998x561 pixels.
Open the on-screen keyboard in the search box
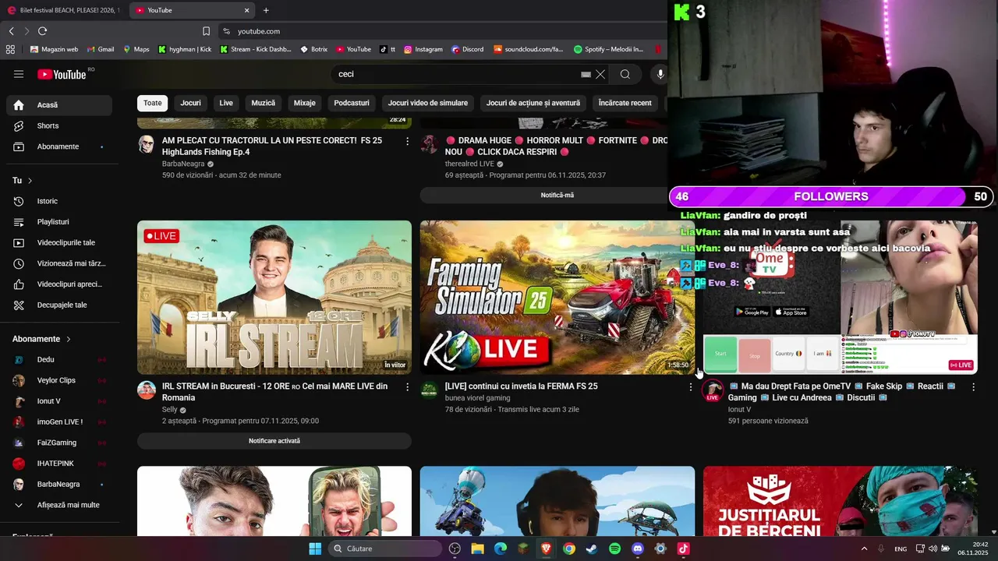(x=586, y=74)
